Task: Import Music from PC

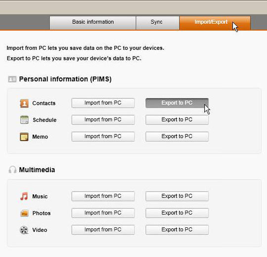Action: (103, 196)
